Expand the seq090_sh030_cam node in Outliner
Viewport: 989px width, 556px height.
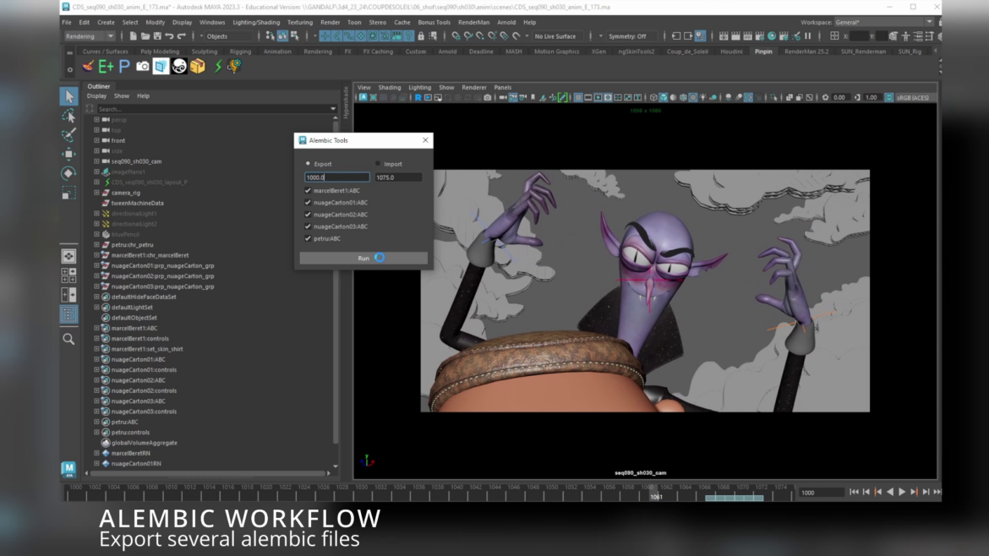click(96, 161)
